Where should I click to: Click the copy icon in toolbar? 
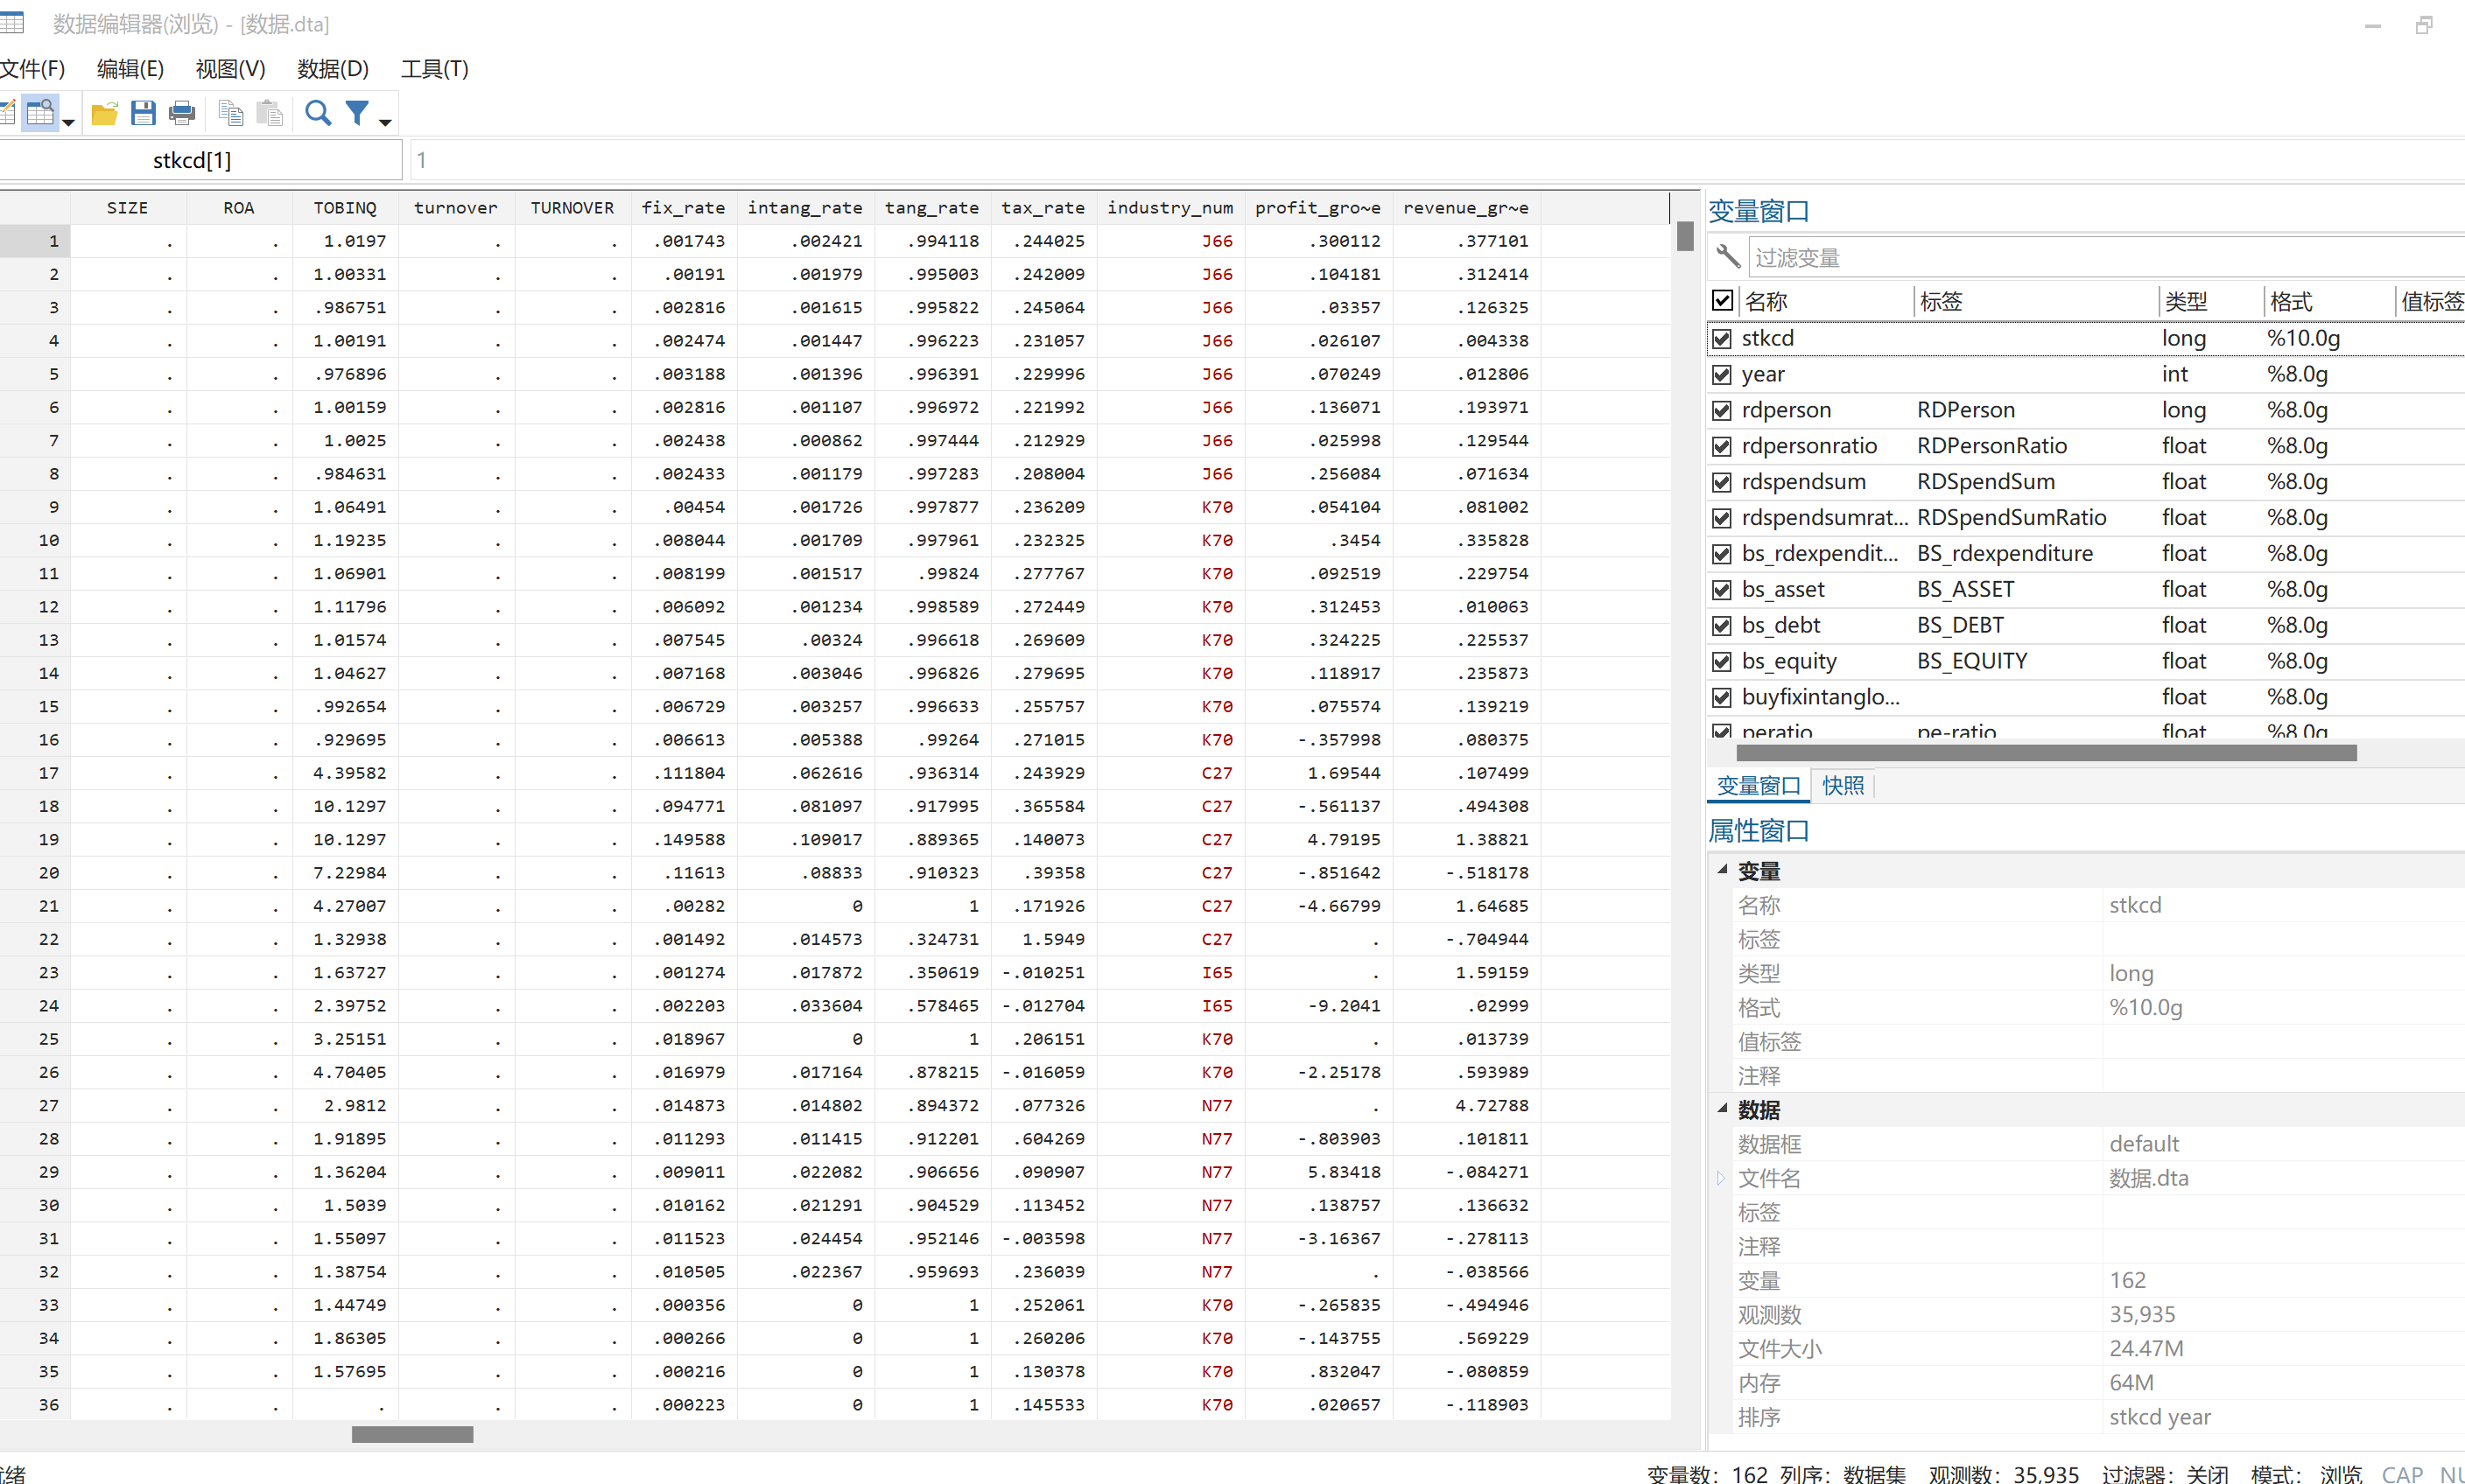click(230, 113)
